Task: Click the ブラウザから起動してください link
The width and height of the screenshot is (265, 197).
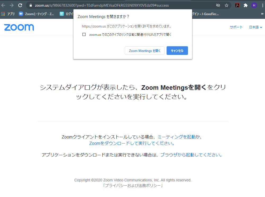Action: pos(191,155)
